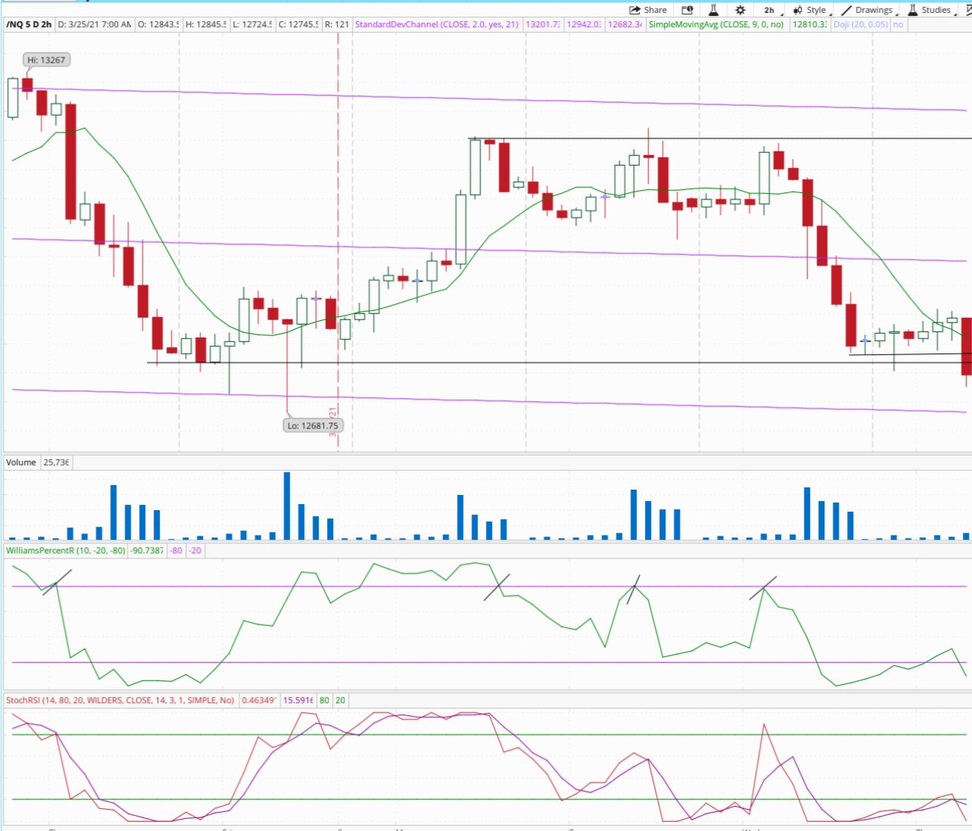Click the WilliamsPercentR study label

tap(66, 550)
